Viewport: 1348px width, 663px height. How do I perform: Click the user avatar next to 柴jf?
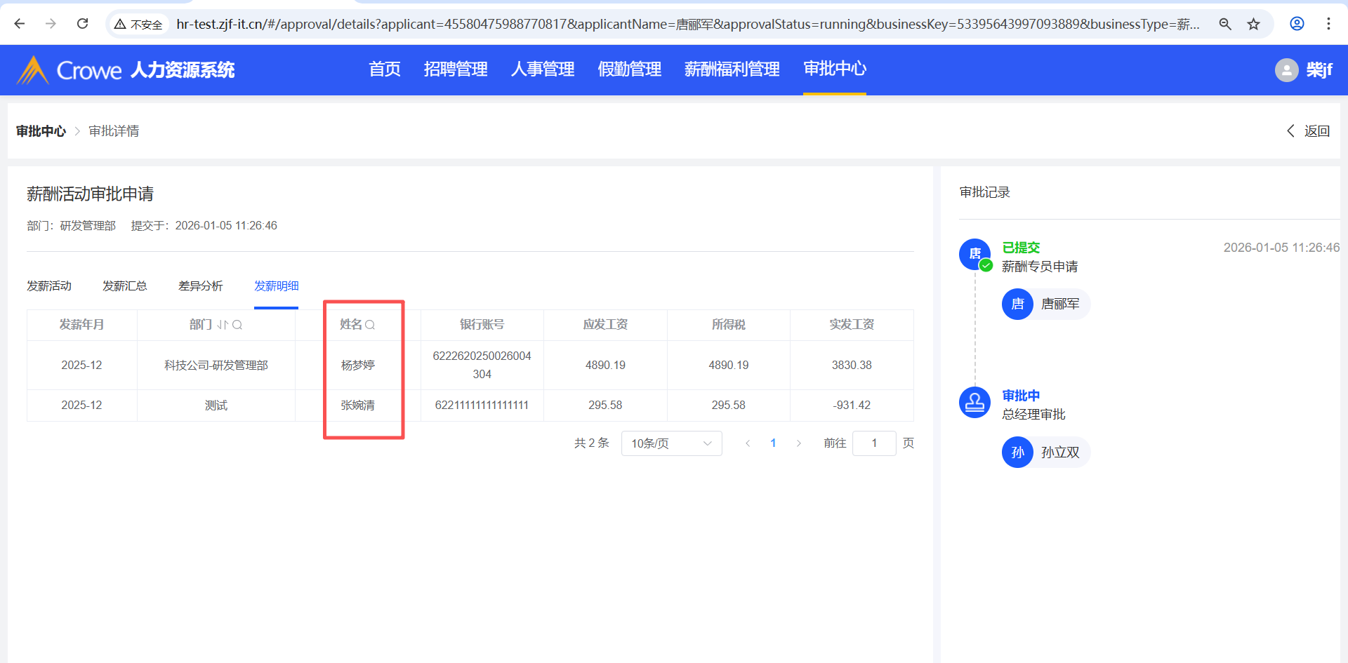point(1286,70)
